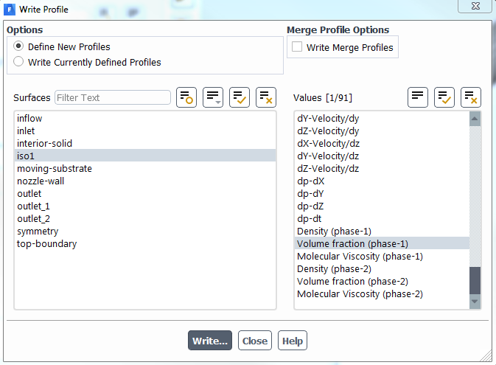This screenshot has width=496, height=365.
Task: Select the moving-substrate surface
Action: click(x=145, y=168)
